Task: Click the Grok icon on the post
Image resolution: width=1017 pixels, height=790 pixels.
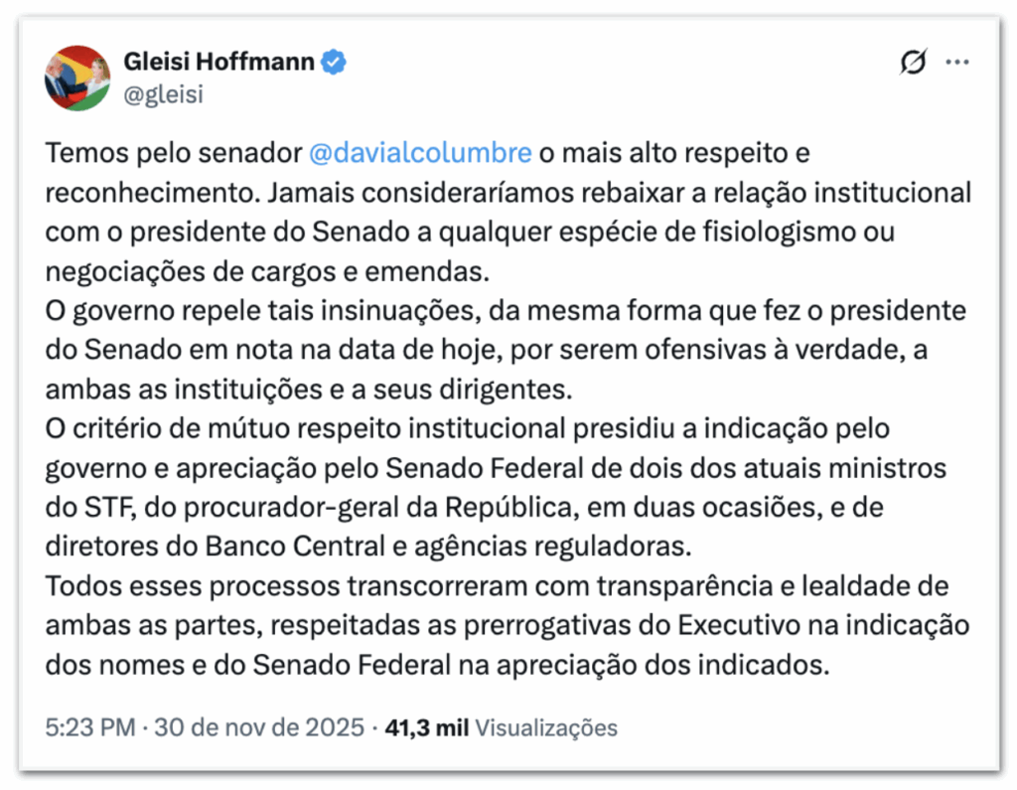Action: tap(912, 63)
